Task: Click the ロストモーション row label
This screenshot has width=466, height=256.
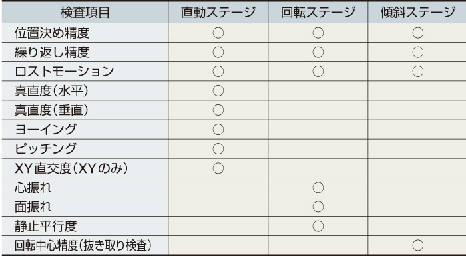Action: 65,72
